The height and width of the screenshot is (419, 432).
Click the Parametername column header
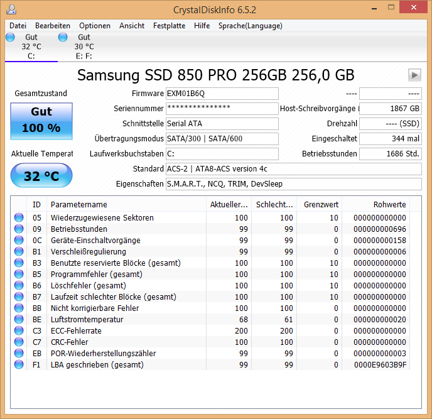click(x=126, y=205)
